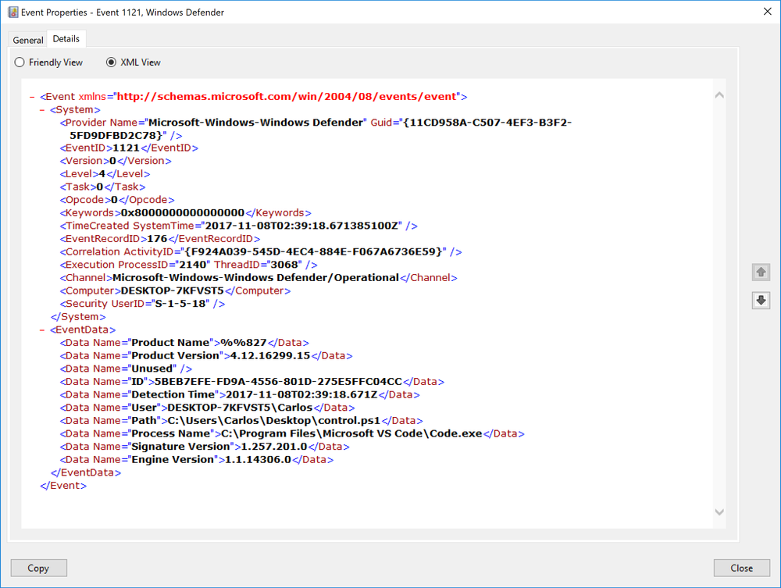The width and height of the screenshot is (781, 588).
Task: Switch to the General tab
Action: (x=28, y=41)
